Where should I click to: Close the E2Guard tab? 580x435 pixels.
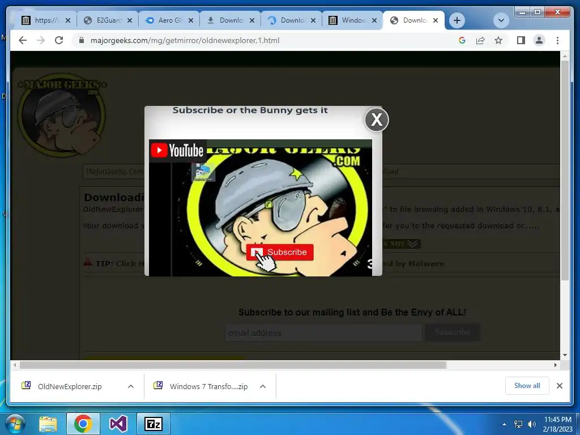(x=130, y=20)
